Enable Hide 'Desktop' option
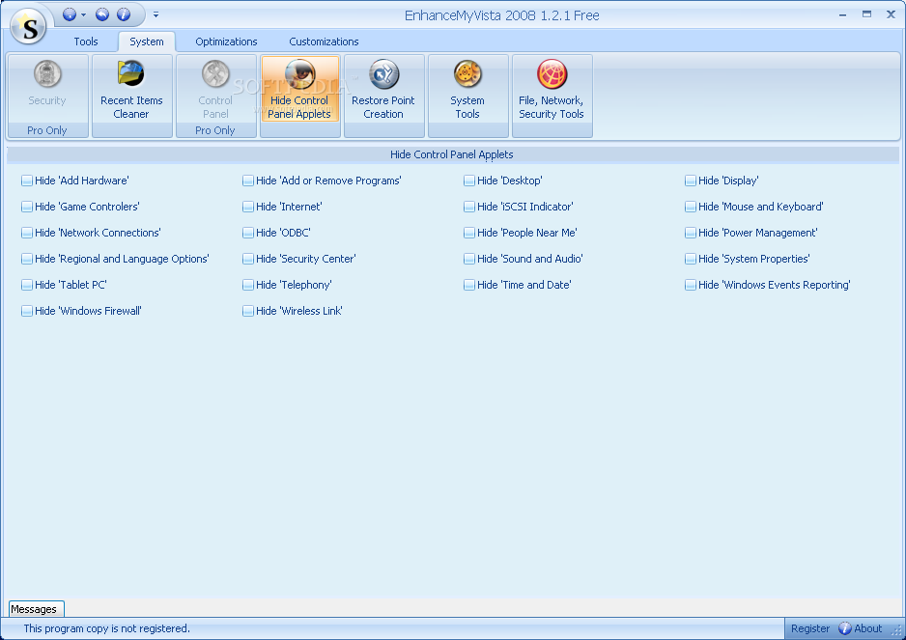Viewport: 906px width, 640px height. coord(469,181)
